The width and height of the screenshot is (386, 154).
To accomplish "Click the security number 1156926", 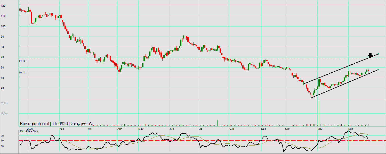I will click(x=60, y=124).
